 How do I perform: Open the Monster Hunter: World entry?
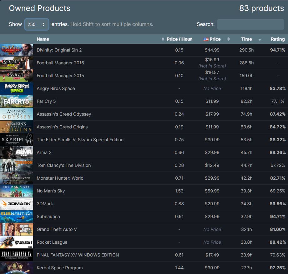(x=60, y=178)
